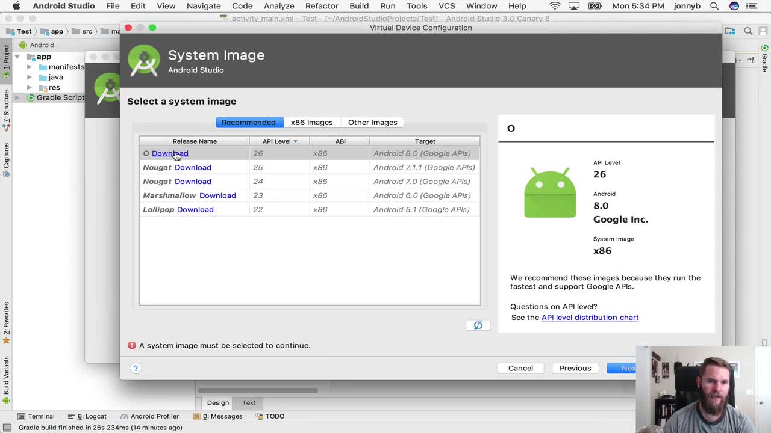771x433 pixels.
Task: Click the Apple menu icon
Action: (x=16, y=6)
